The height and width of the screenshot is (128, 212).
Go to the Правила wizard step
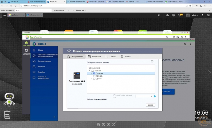tap(111, 57)
